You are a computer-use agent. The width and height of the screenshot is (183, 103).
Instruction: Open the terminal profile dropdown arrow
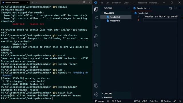(x=36, y=3)
